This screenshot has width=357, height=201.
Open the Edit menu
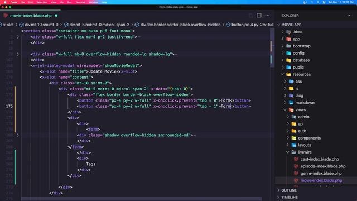tap(31, 2)
